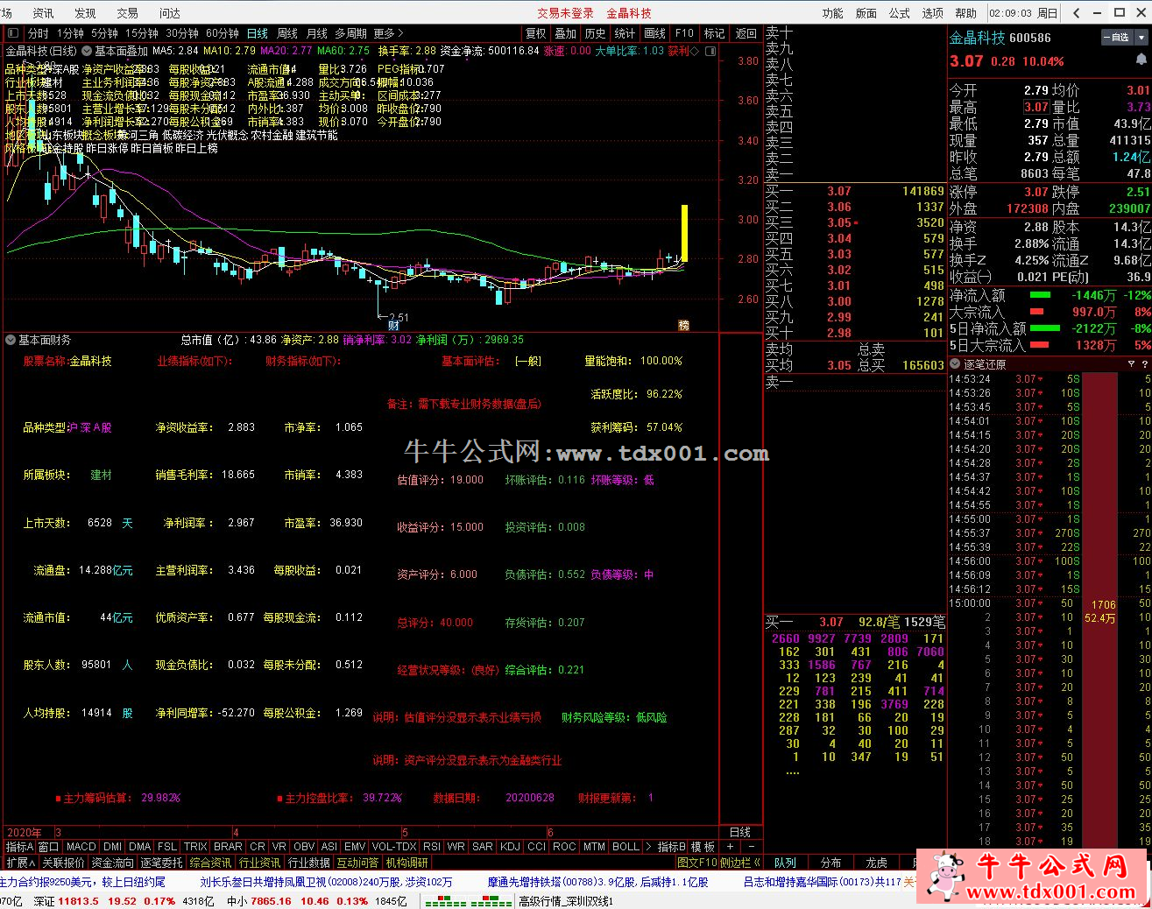Select the 周线 weekly period
The width and height of the screenshot is (1152, 909).
(287, 33)
